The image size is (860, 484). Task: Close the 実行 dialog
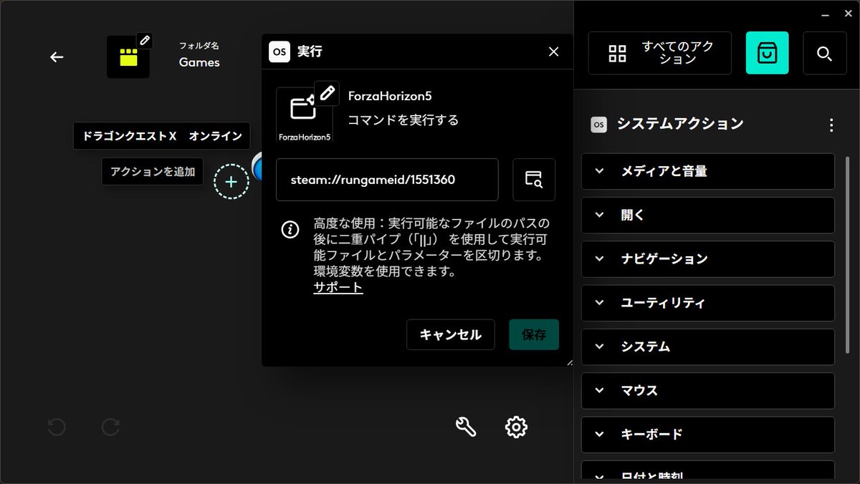(553, 52)
